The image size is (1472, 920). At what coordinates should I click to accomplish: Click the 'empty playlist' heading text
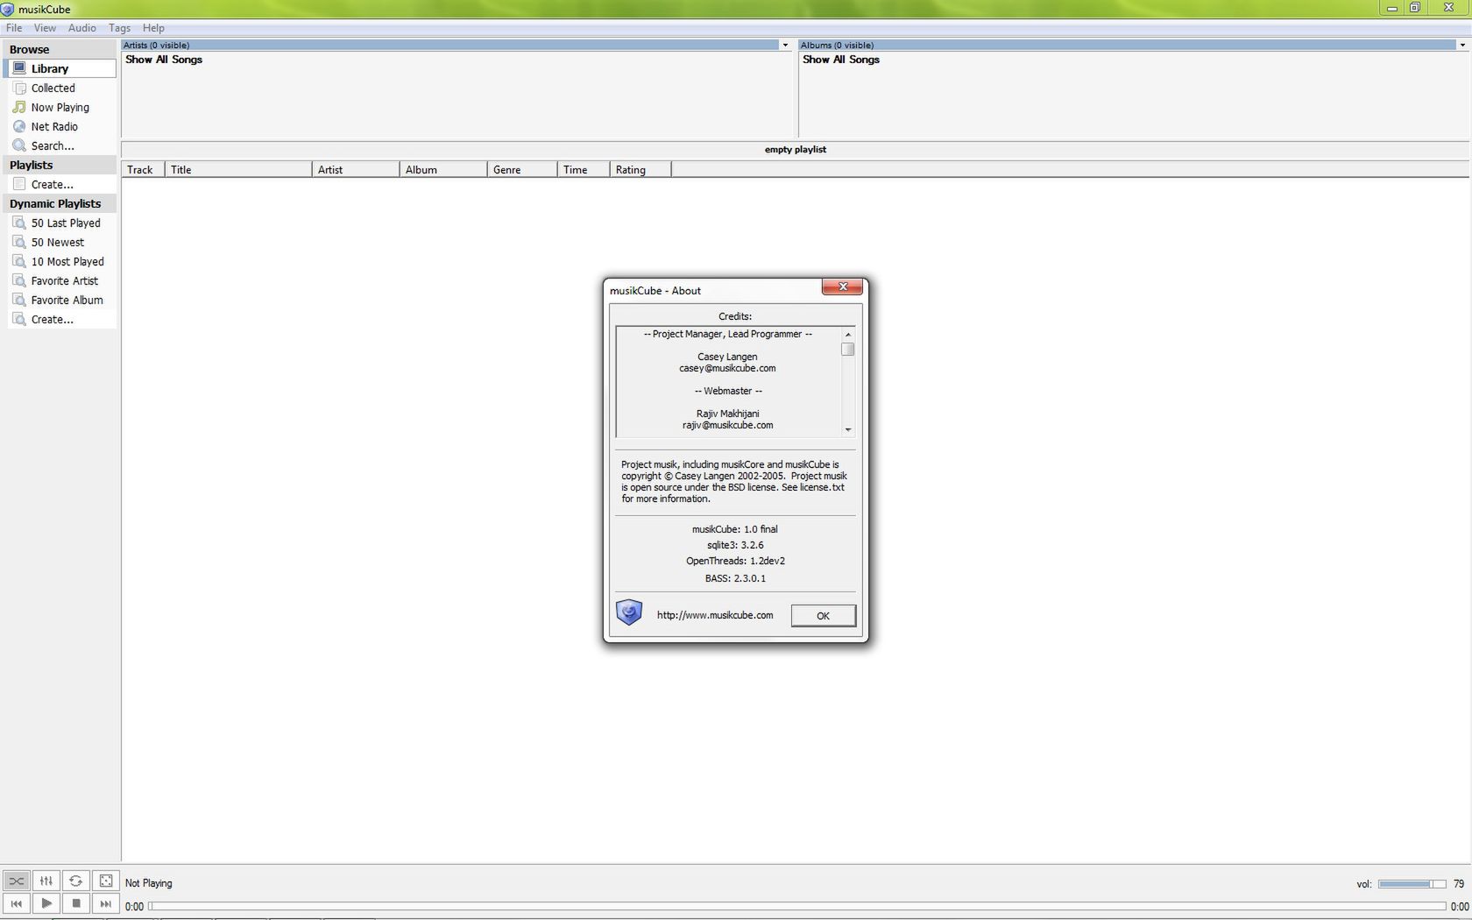[796, 149]
